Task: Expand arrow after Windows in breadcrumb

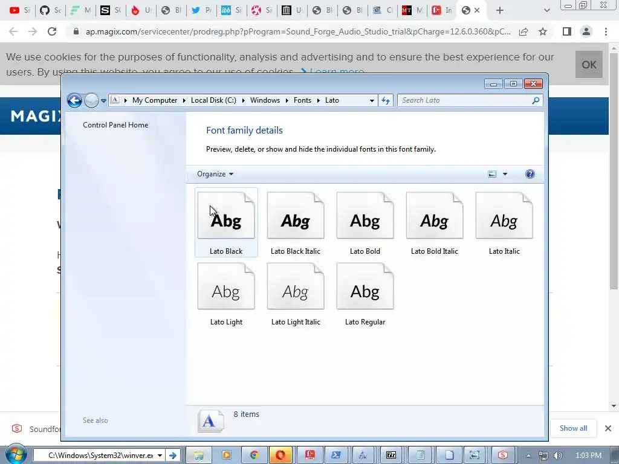Action: [287, 101]
